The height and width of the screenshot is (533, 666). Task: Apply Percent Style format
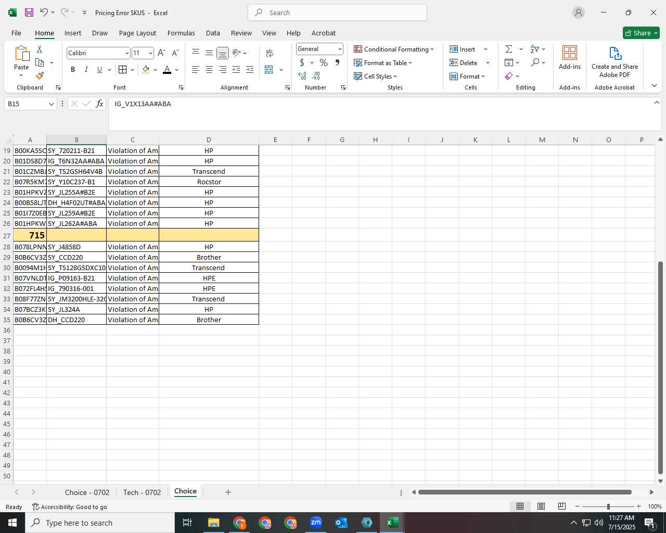[x=324, y=62]
